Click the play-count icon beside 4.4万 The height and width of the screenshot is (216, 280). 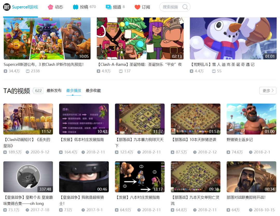coord(191,71)
